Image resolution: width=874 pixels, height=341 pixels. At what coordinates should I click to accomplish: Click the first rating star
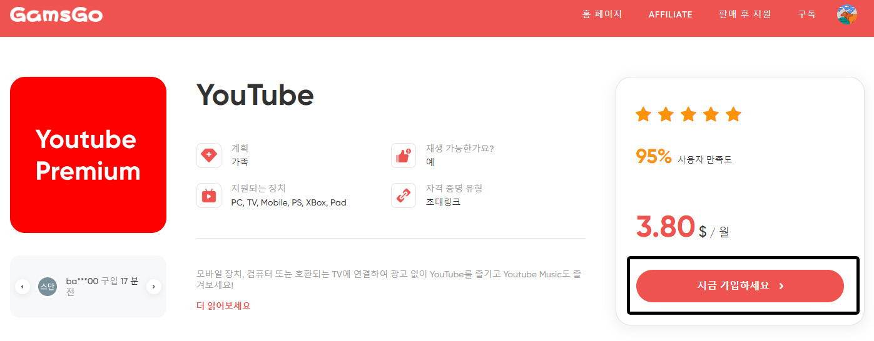click(643, 114)
